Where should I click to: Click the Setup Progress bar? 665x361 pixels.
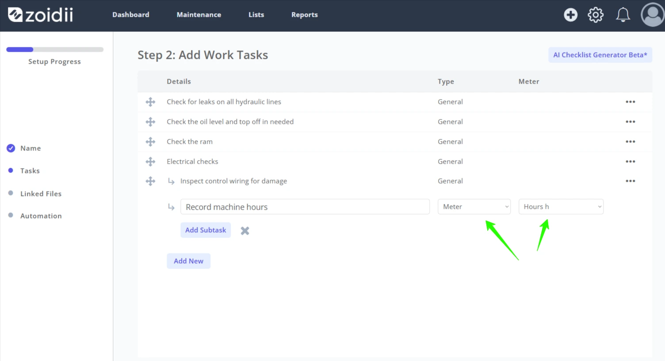point(55,50)
